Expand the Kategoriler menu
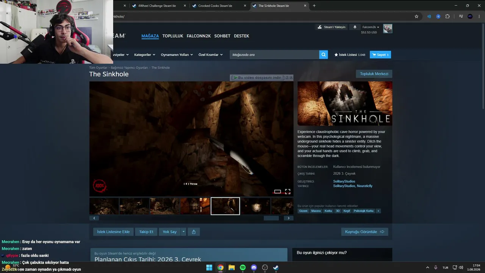Image resolution: width=485 pixels, height=273 pixels. [145, 55]
